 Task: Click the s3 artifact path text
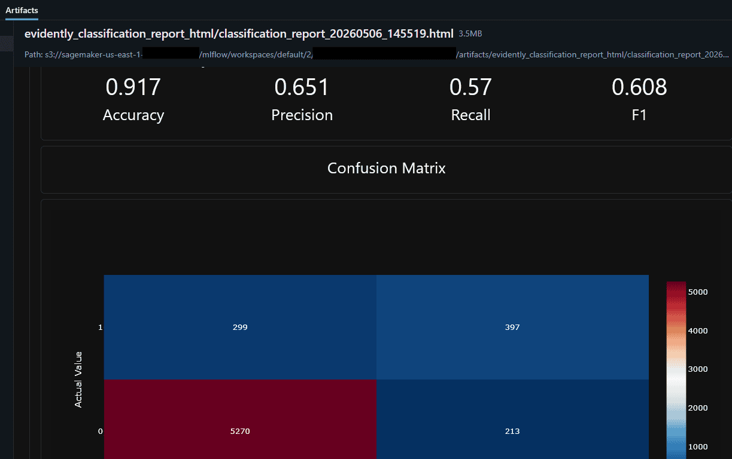click(377, 54)
